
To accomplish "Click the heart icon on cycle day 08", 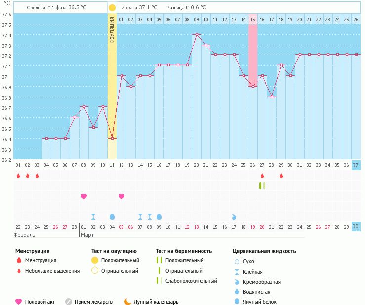I will [84, 196].
